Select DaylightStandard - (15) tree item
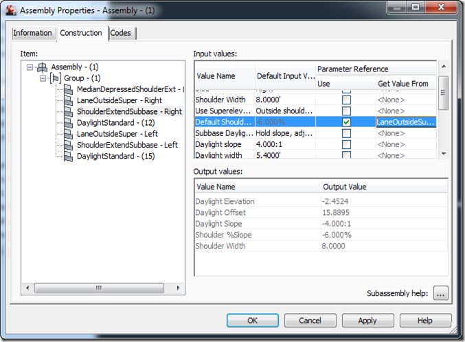Image resolution: width=465 pixels, height=342 pixels. coord(115,157)
